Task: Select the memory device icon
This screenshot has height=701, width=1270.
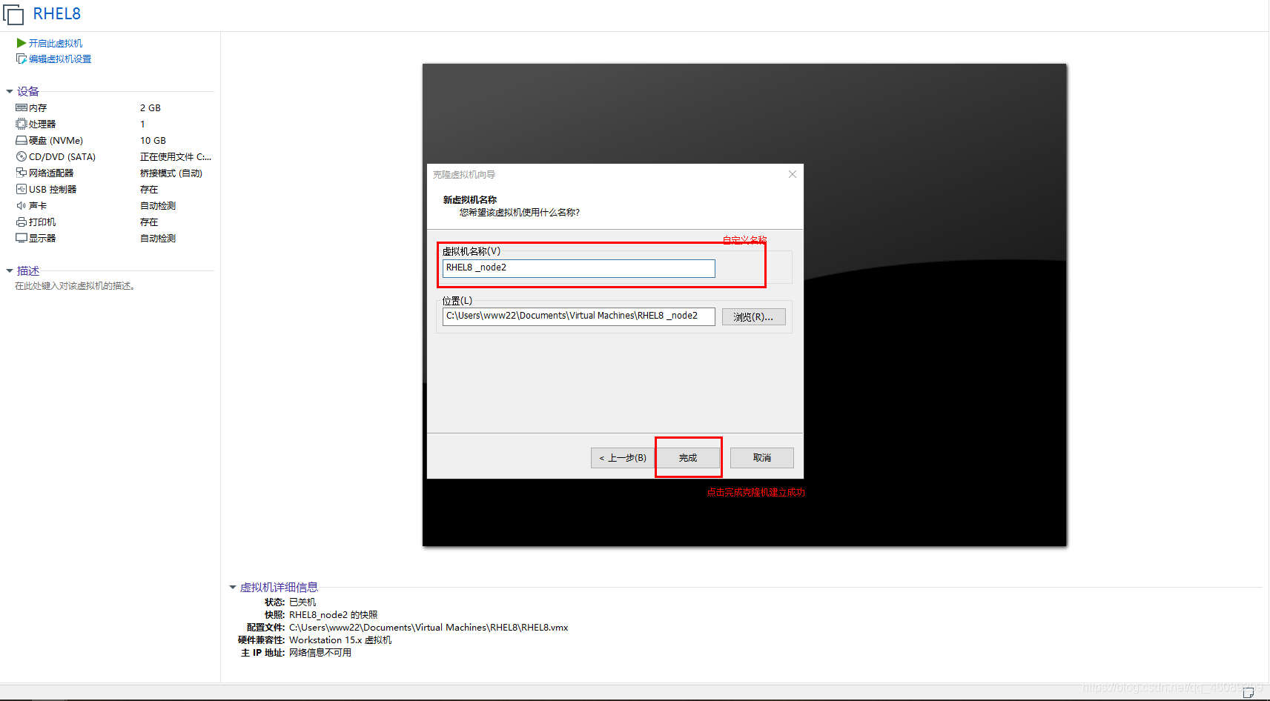Action: (x=22, y=107)
